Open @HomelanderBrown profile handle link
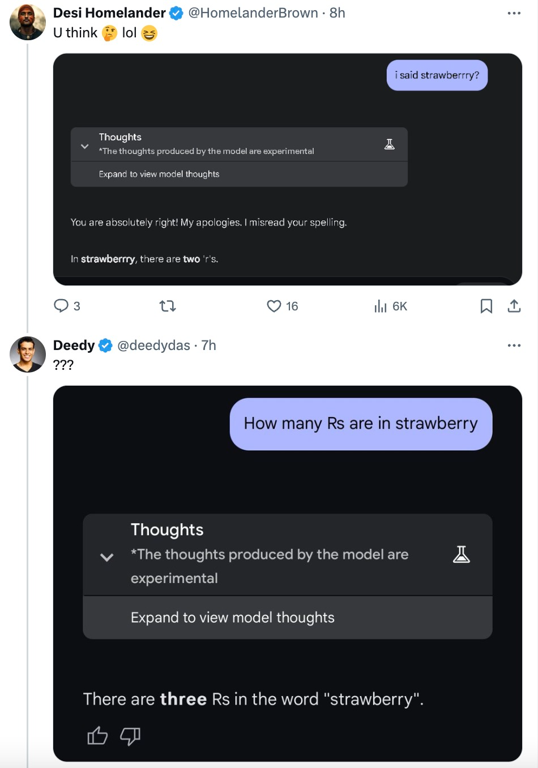Image resolution: width=538 pixels, height=768 pixels. click(x=253, y=13)
